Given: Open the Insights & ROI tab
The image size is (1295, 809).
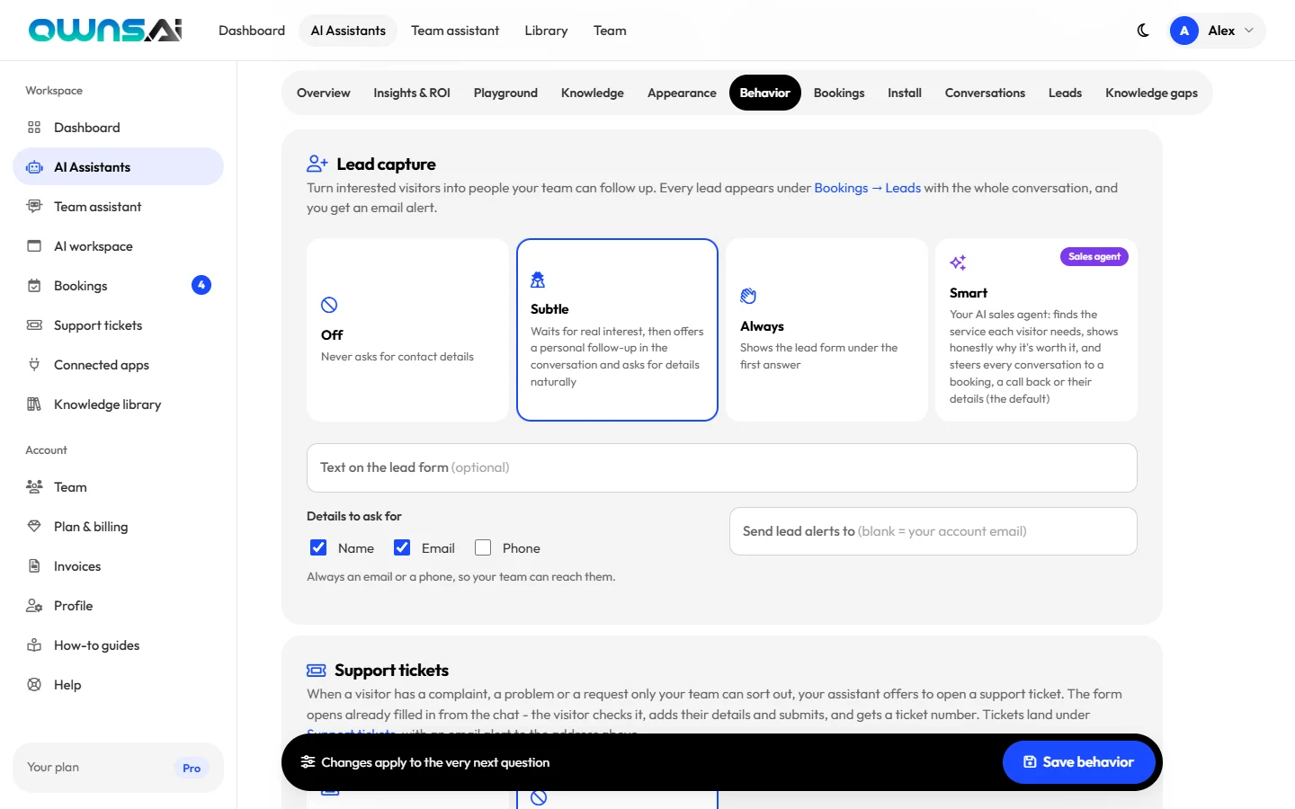Looking at the screenshot, I should 412,93.
